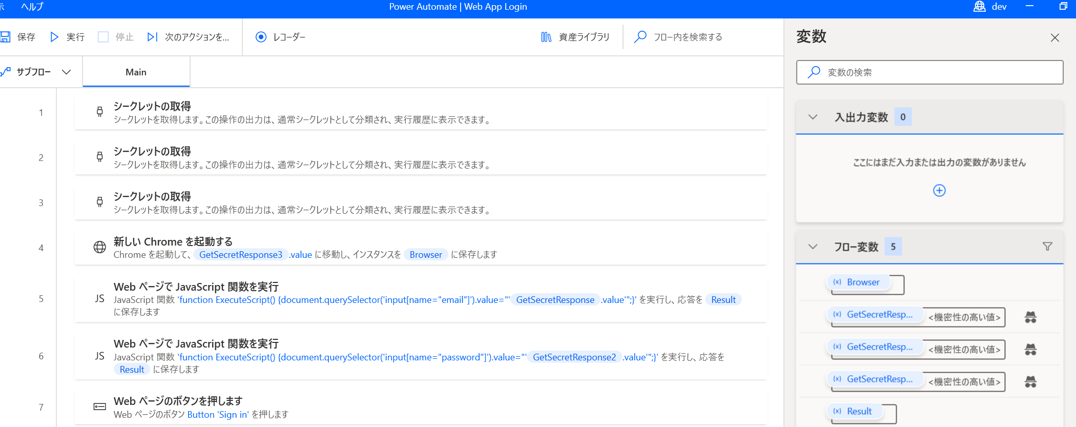Viewport: 1076px width, 427px height.
Task: Click line number 5
Action: (41, 298)
